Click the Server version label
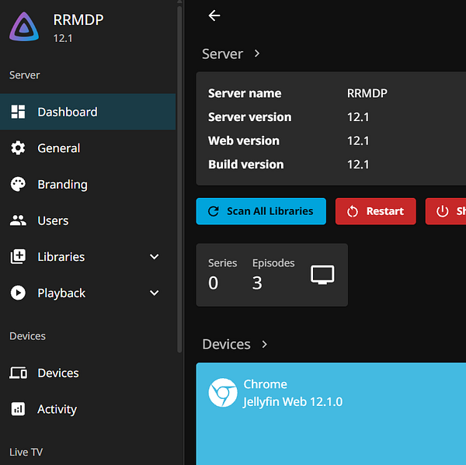The width and height of the screenshot is (466, 465). (249, 117)
